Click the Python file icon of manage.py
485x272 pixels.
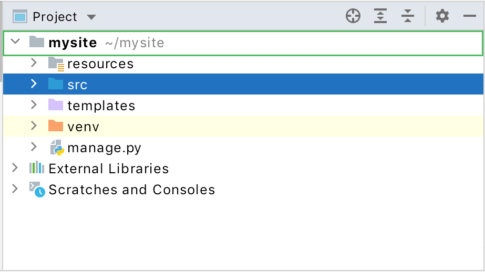[56, 148]
